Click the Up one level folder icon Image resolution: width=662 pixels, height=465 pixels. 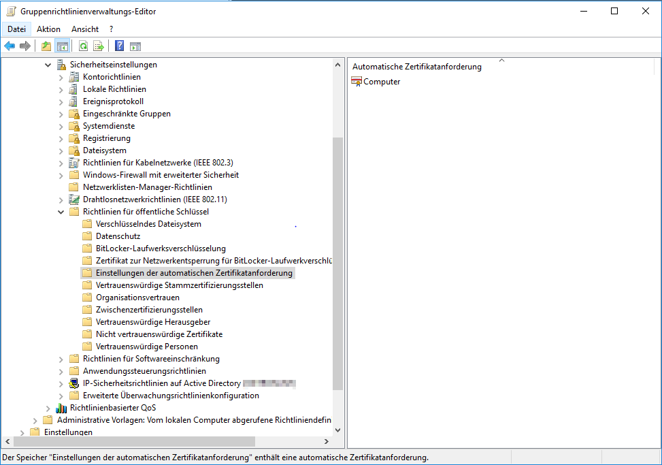click(46, 46)
